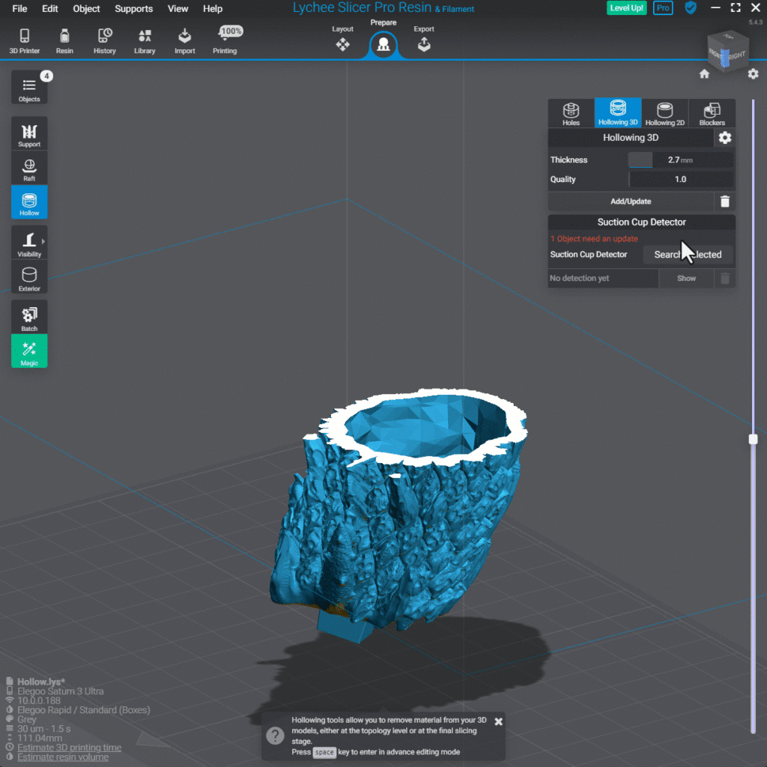Open Hollowing 3D settings gear
Screen dimensions: 767x767
(724, 138)
